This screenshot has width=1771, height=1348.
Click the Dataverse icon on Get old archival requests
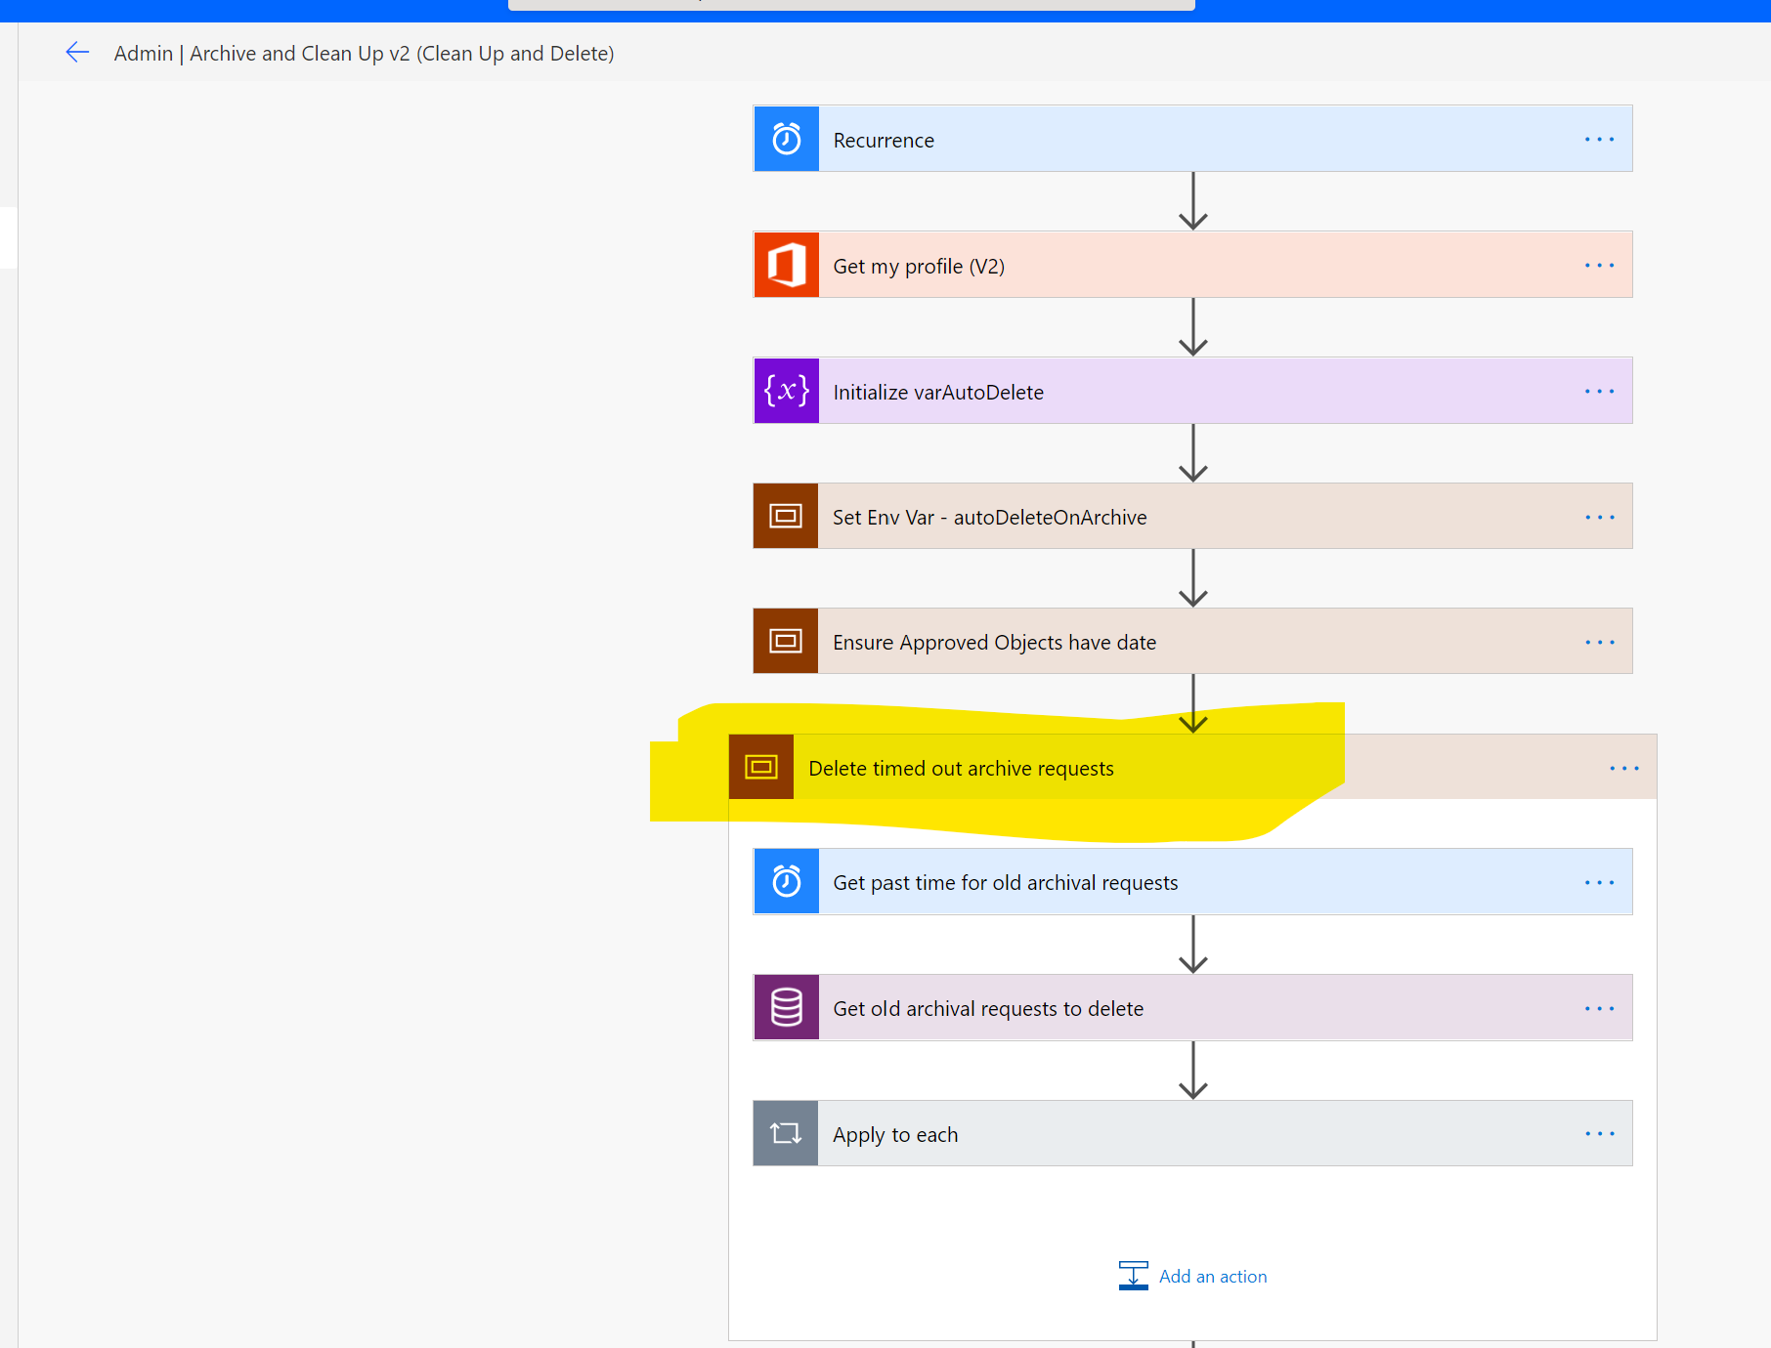click(786, 1007)
